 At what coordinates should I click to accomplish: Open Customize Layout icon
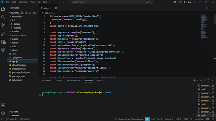181,2
